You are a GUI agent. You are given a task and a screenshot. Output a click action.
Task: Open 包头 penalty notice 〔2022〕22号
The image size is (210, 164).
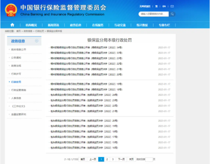tap(84, 106)
